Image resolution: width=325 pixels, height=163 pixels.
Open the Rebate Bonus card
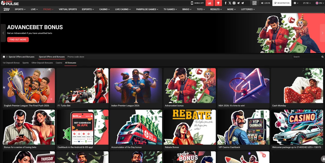[x=190, y=130]
